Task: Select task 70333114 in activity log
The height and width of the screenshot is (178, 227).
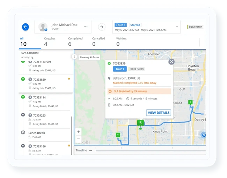Action: click(46, 102)
